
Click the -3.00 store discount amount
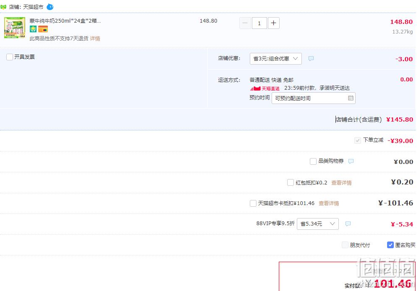pos(404,59)
